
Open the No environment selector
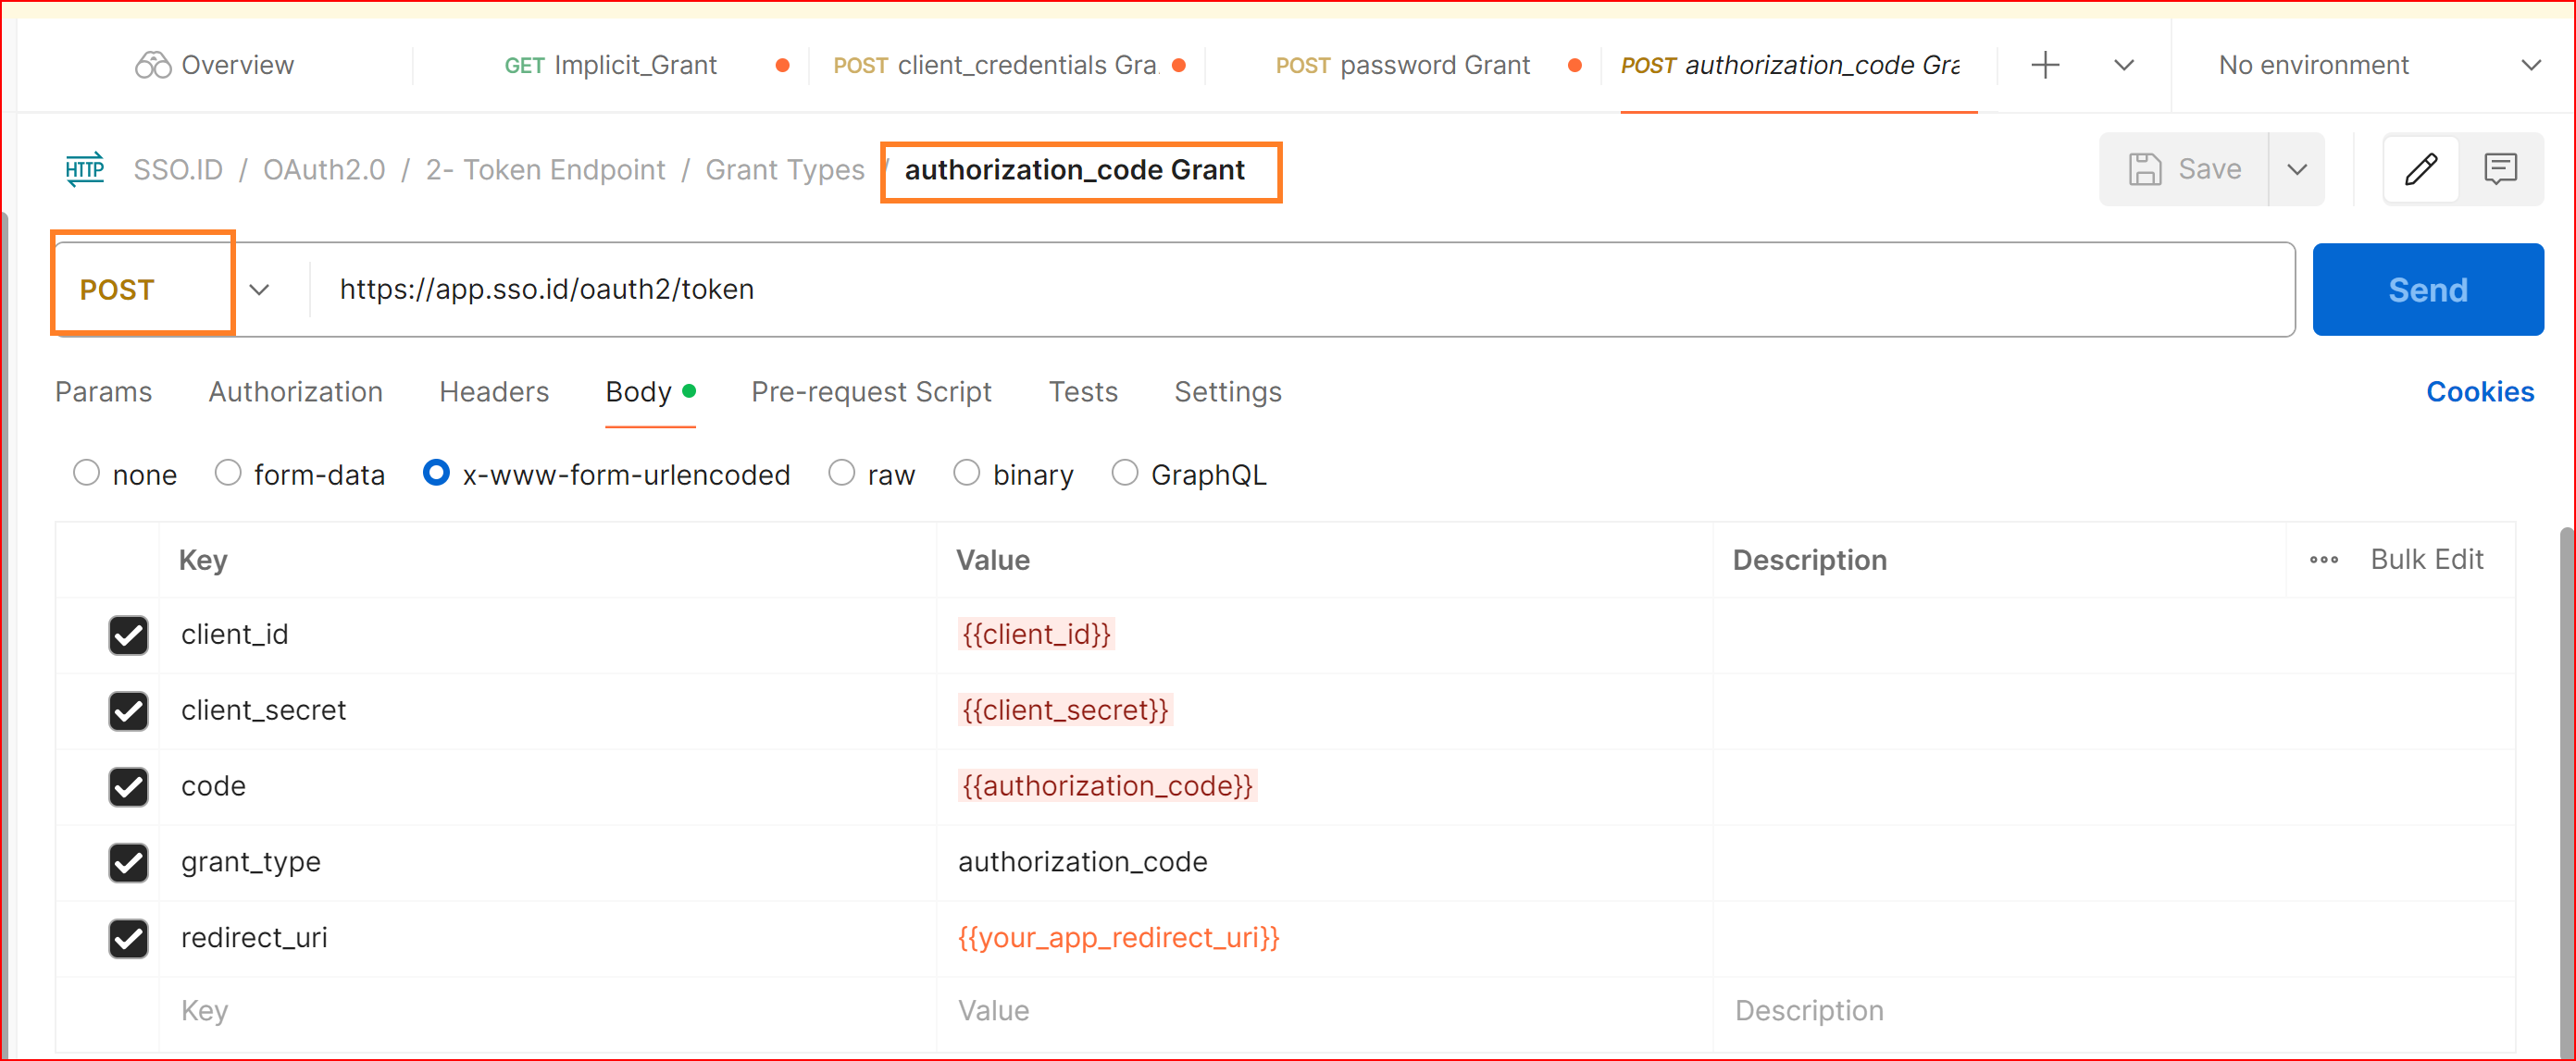[2378, 65]
